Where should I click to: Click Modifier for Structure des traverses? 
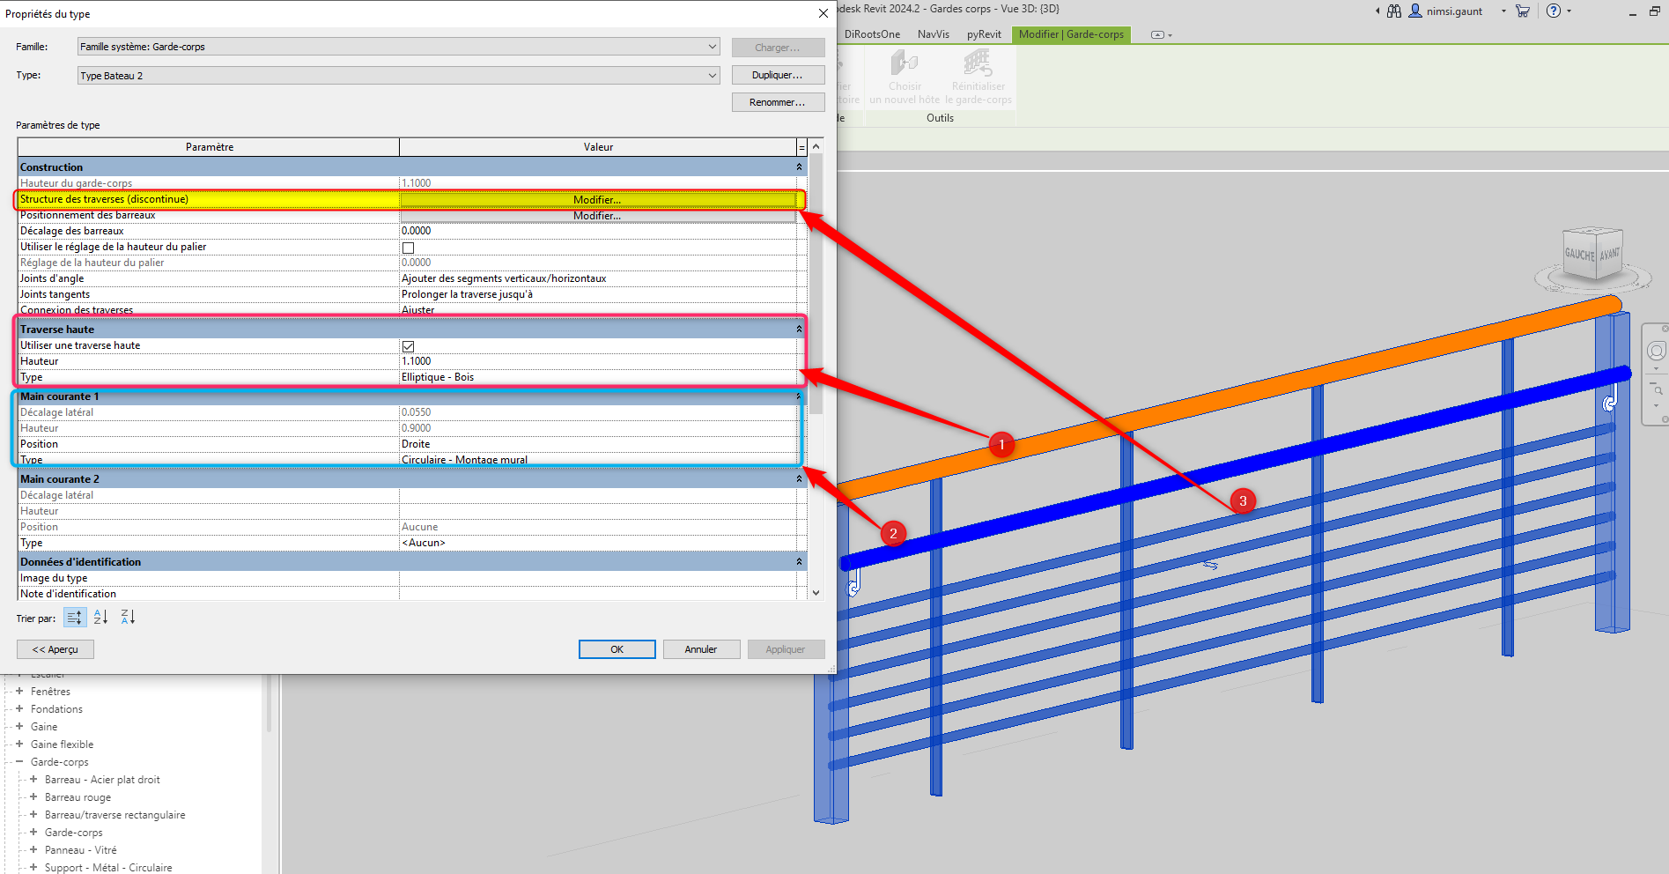[597, 200]
